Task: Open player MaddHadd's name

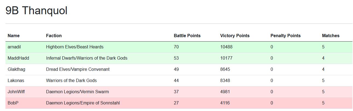Action: coord(18,58)
